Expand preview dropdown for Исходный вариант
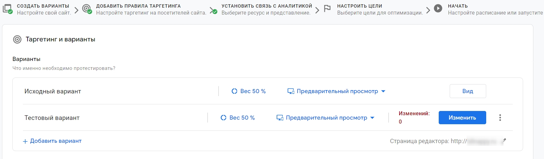 [383, 91]
